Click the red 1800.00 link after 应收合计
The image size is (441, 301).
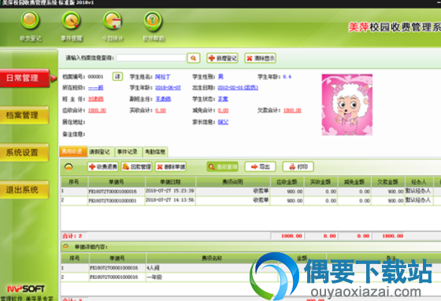tap(97, 111)
